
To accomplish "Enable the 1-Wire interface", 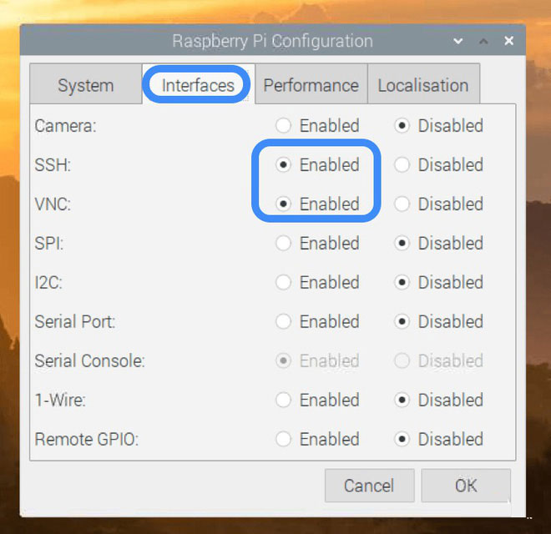I will coord(284,400).
